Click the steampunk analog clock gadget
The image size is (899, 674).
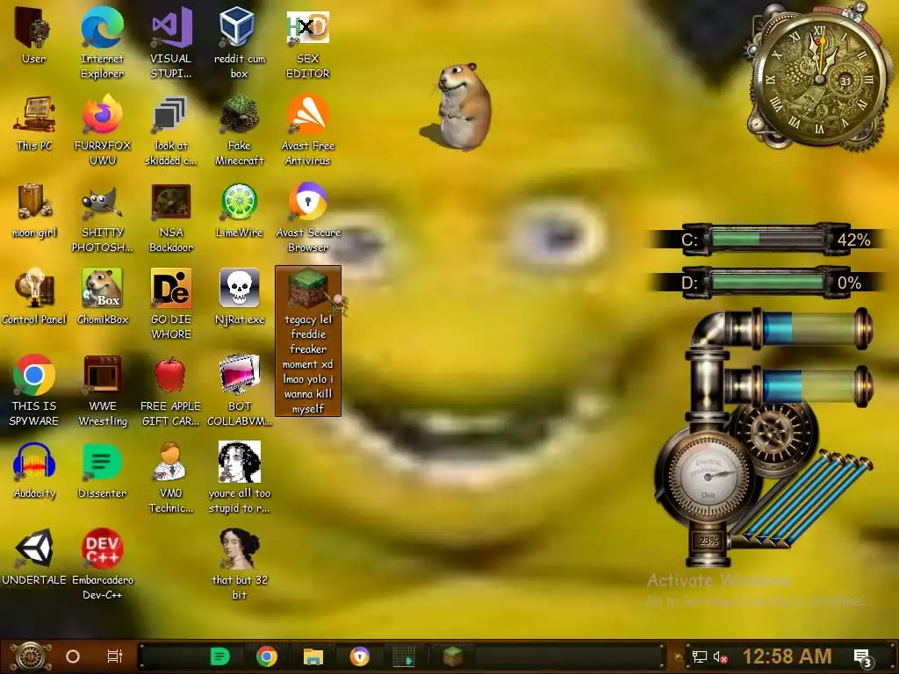(821, 80)
